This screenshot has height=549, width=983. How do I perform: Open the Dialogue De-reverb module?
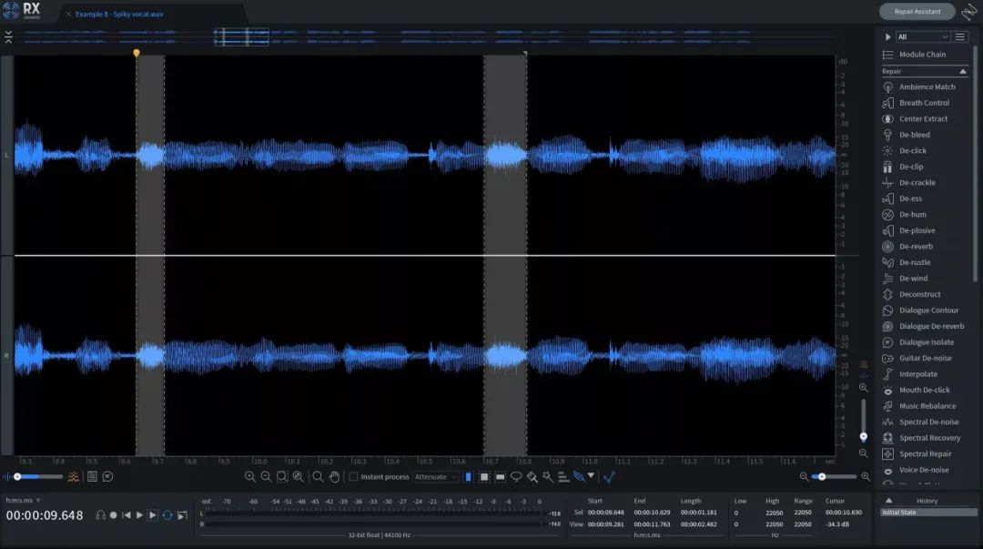(924, 326)
